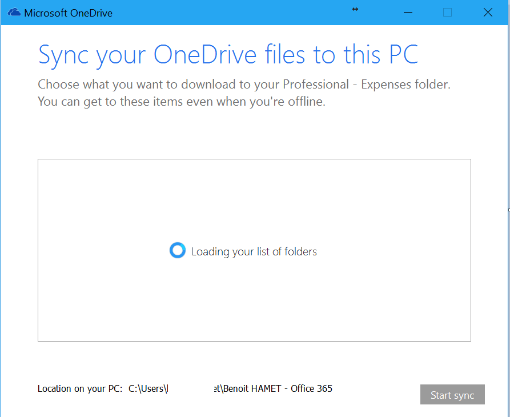Click the "C:\Users" portion of the path

point(148,389)
